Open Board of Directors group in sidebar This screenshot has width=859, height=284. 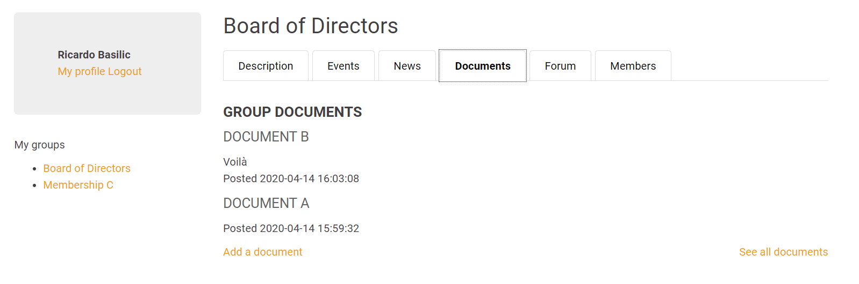click(87, 168)
